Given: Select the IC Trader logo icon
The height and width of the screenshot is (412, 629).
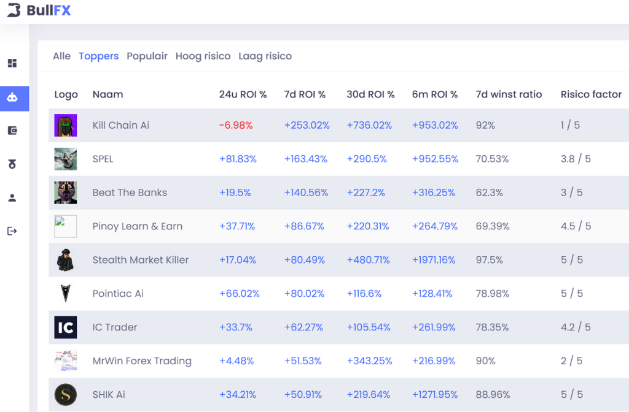Looking at the screenshot, I should click(65, 327).
